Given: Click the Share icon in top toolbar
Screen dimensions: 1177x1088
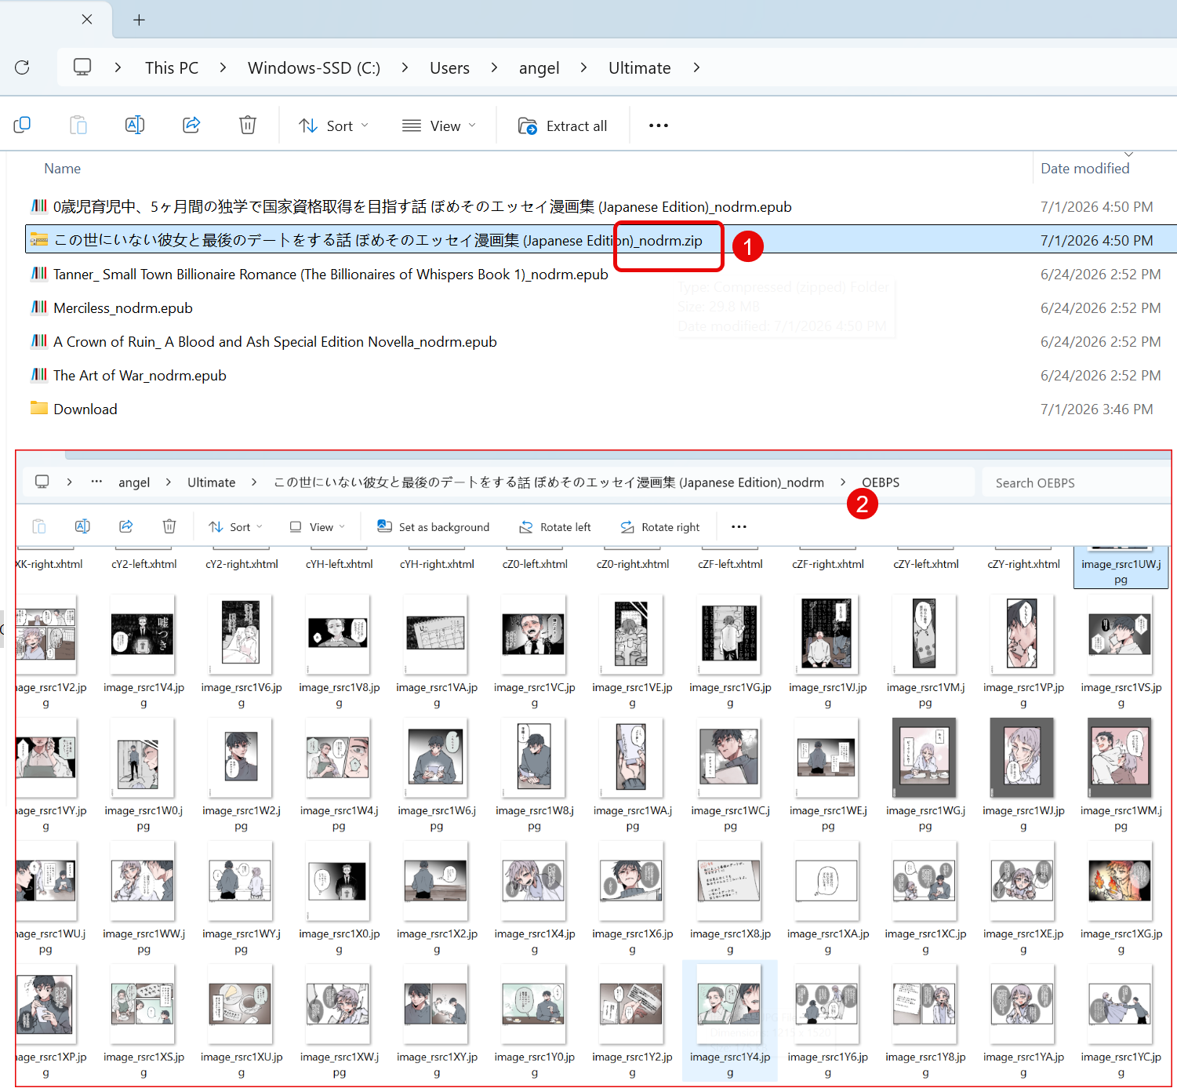Looking at the screenshot, I should tap(191, 126).
